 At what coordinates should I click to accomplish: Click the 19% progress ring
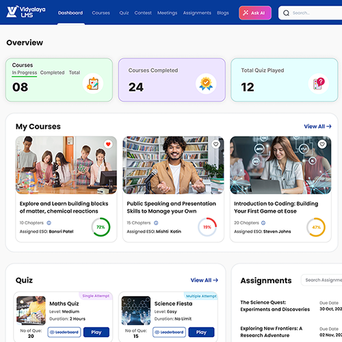click(207, 227)
